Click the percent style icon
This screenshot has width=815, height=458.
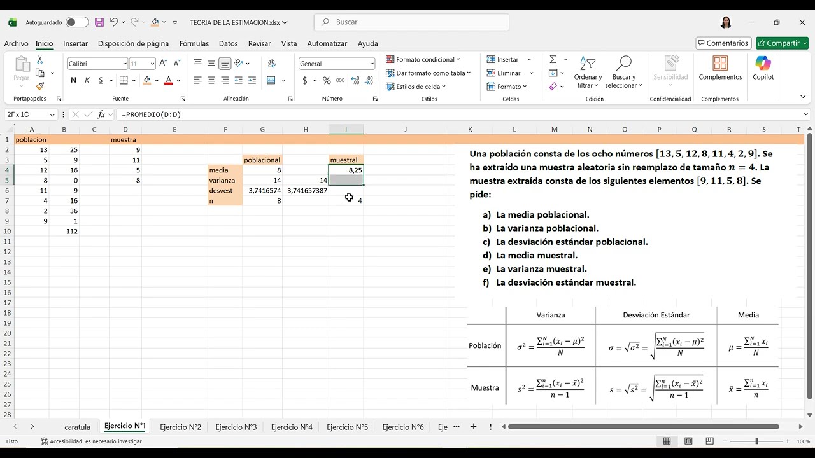[x=327, y=80]
